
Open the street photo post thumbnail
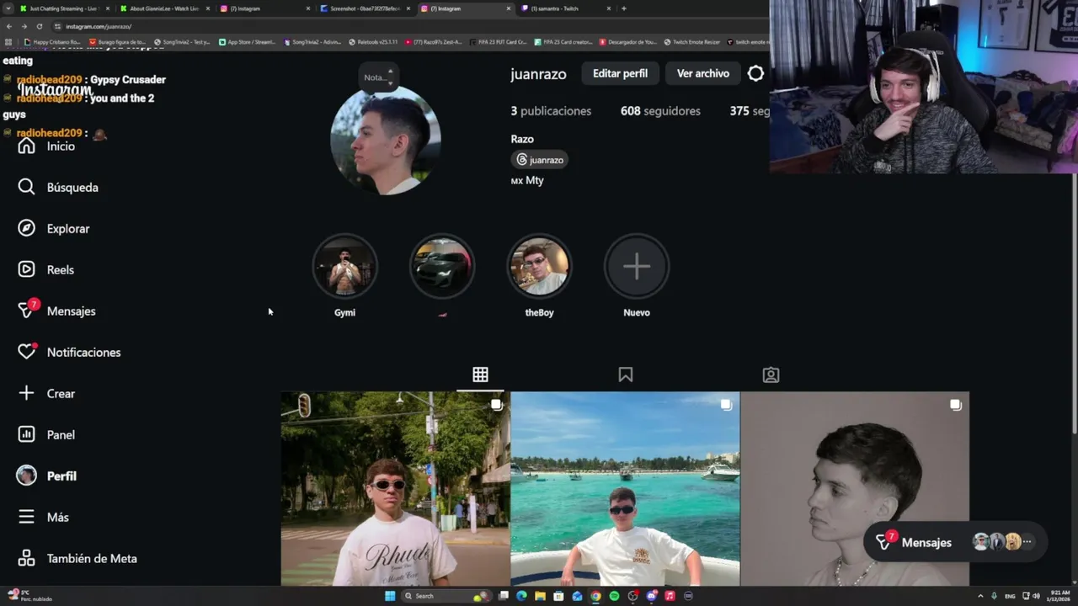pos(395,489)
